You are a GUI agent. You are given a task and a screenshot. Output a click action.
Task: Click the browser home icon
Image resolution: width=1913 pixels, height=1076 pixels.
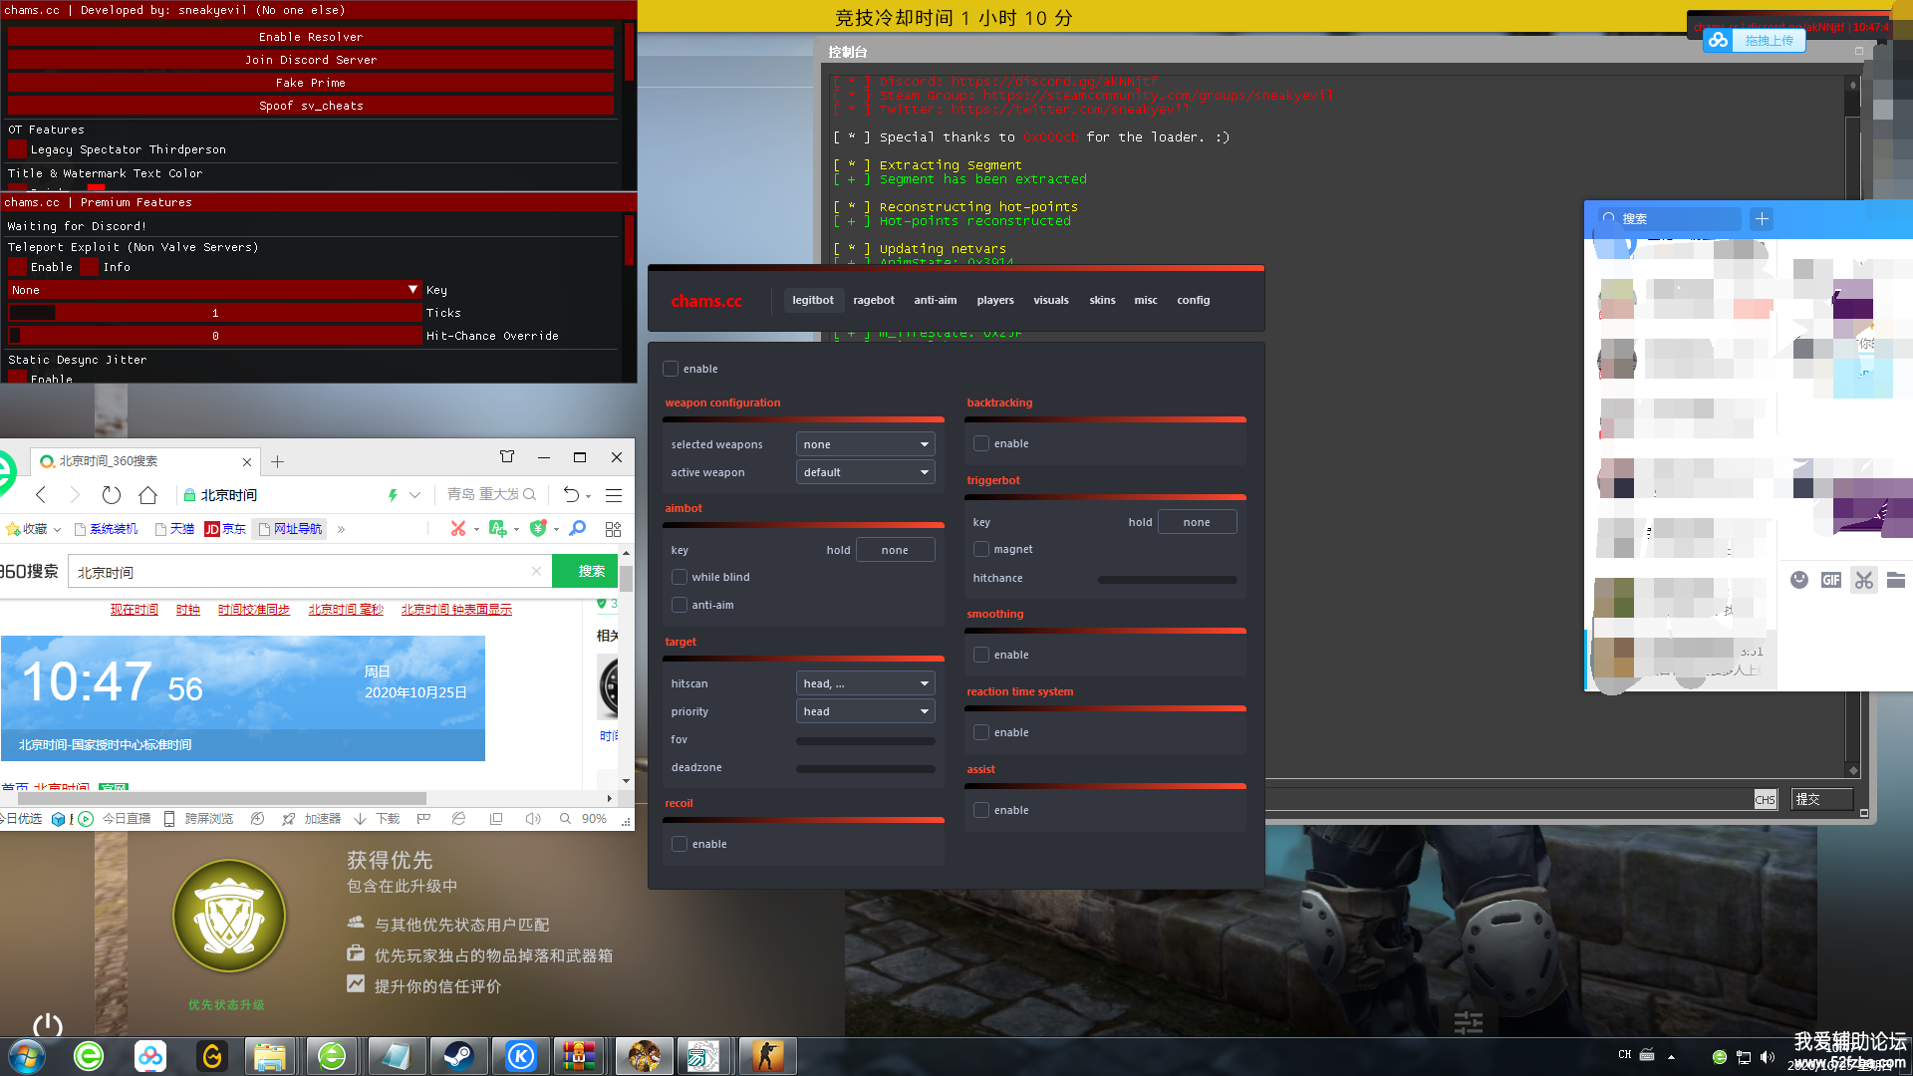[147, 495]
